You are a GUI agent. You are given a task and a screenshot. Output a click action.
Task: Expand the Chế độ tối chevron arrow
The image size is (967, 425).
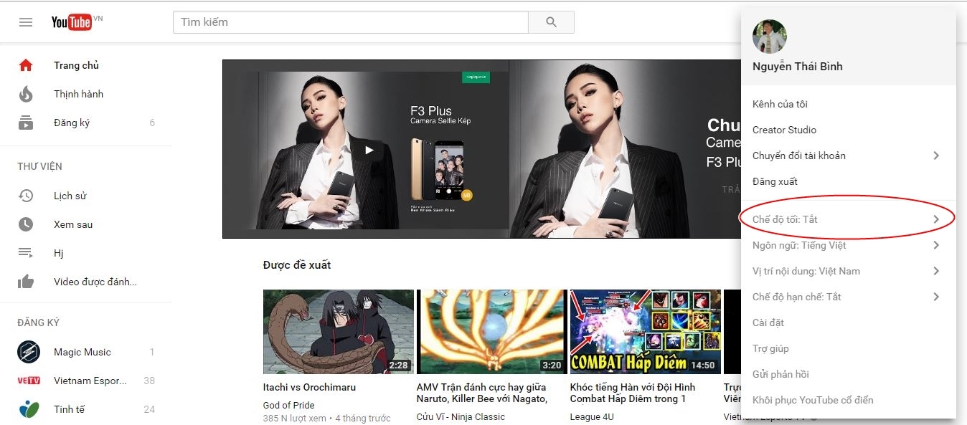tap(936, 219)
